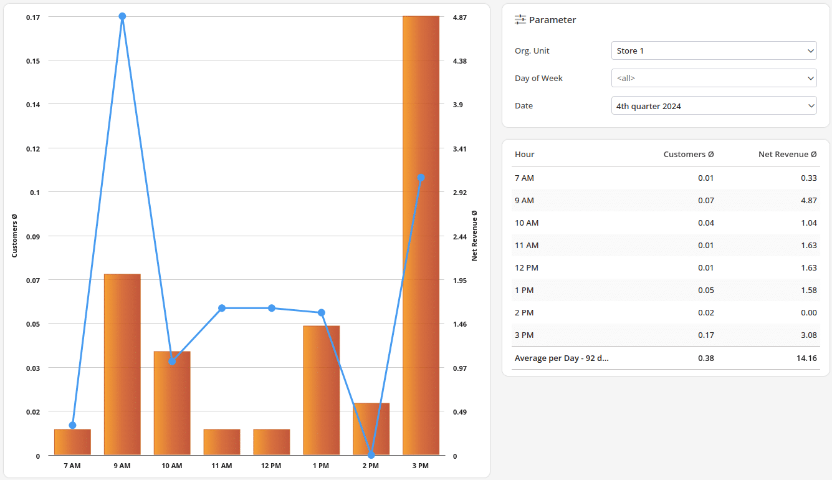Expand the Org. Unit chevron arrow

click(x=810, y=50)
